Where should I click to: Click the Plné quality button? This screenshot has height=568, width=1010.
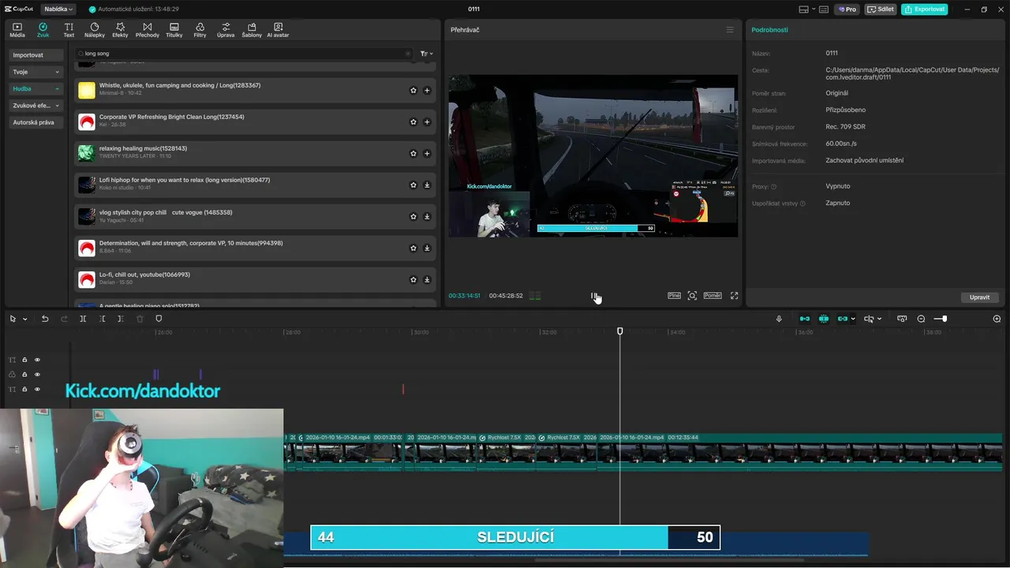click(674, 296)
